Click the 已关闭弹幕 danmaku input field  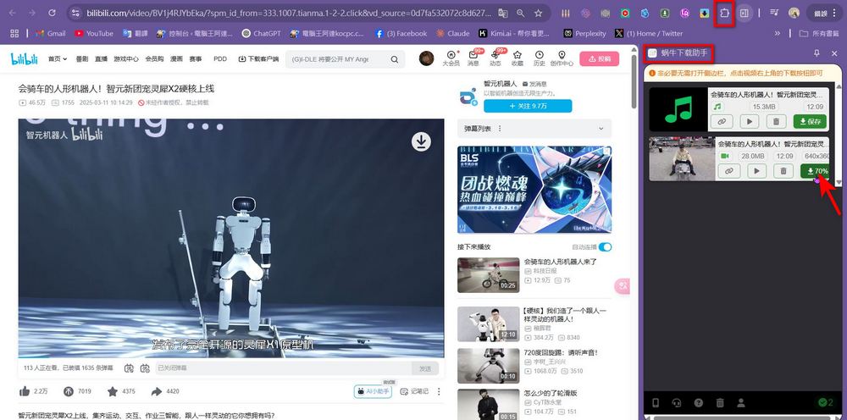284,368
